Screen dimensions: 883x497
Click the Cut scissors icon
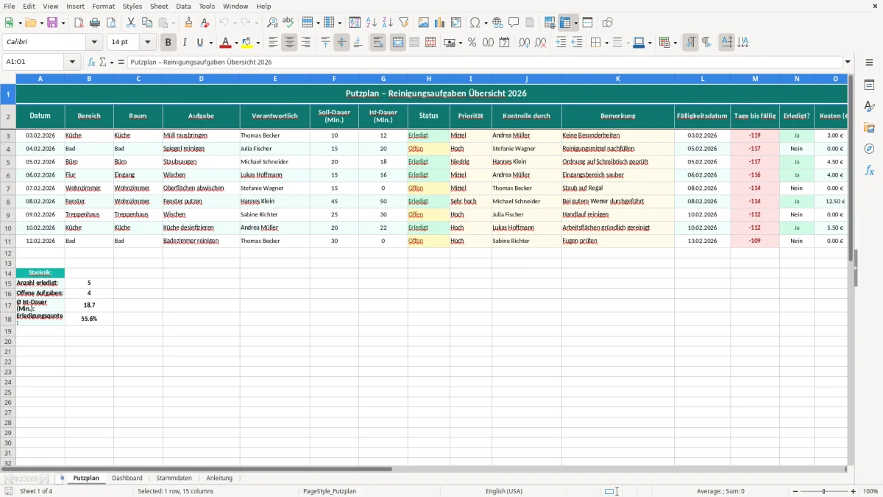131,23
